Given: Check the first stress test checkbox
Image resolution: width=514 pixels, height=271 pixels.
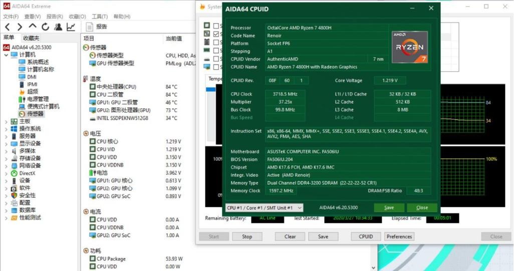Looking at the screenshot, I should tap(216, 26).
